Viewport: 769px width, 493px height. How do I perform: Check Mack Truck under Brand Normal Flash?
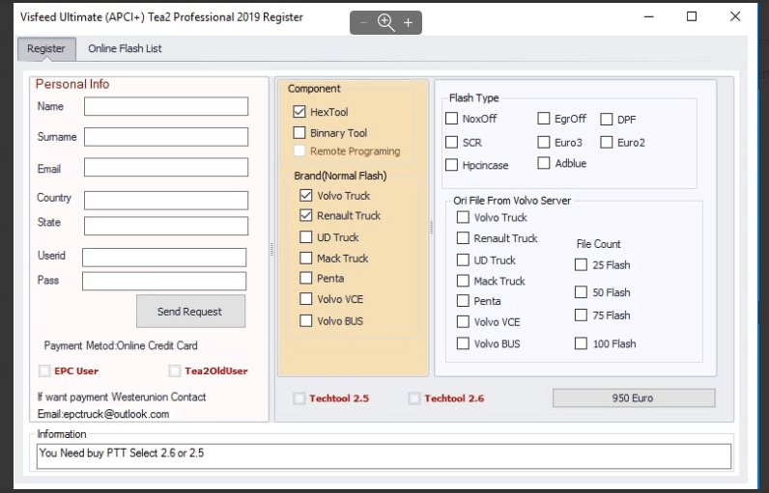(306, 259)
